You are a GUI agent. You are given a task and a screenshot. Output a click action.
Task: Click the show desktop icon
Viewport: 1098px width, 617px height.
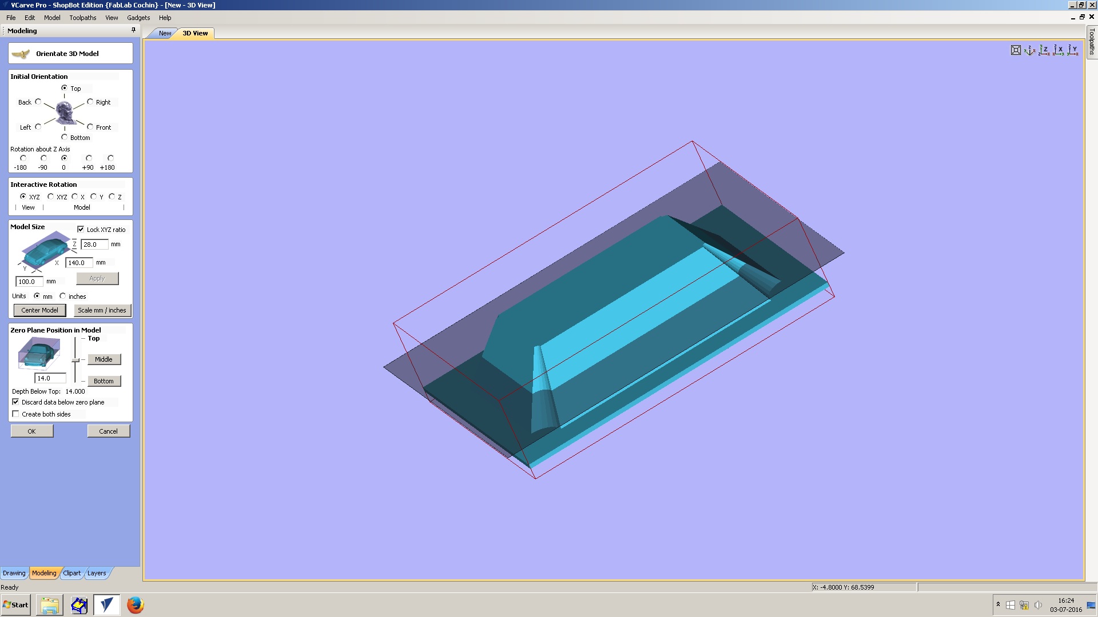click(1091, 605)
